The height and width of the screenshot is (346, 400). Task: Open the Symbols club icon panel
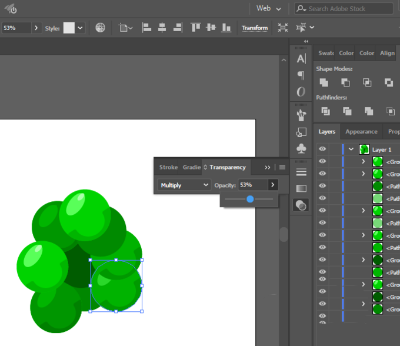tap(301, 149)
